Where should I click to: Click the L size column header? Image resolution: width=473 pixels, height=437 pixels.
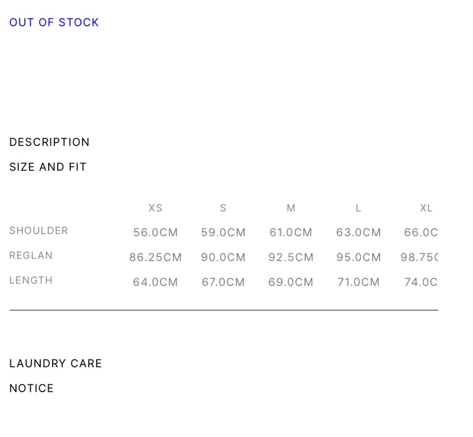(358, 208)
